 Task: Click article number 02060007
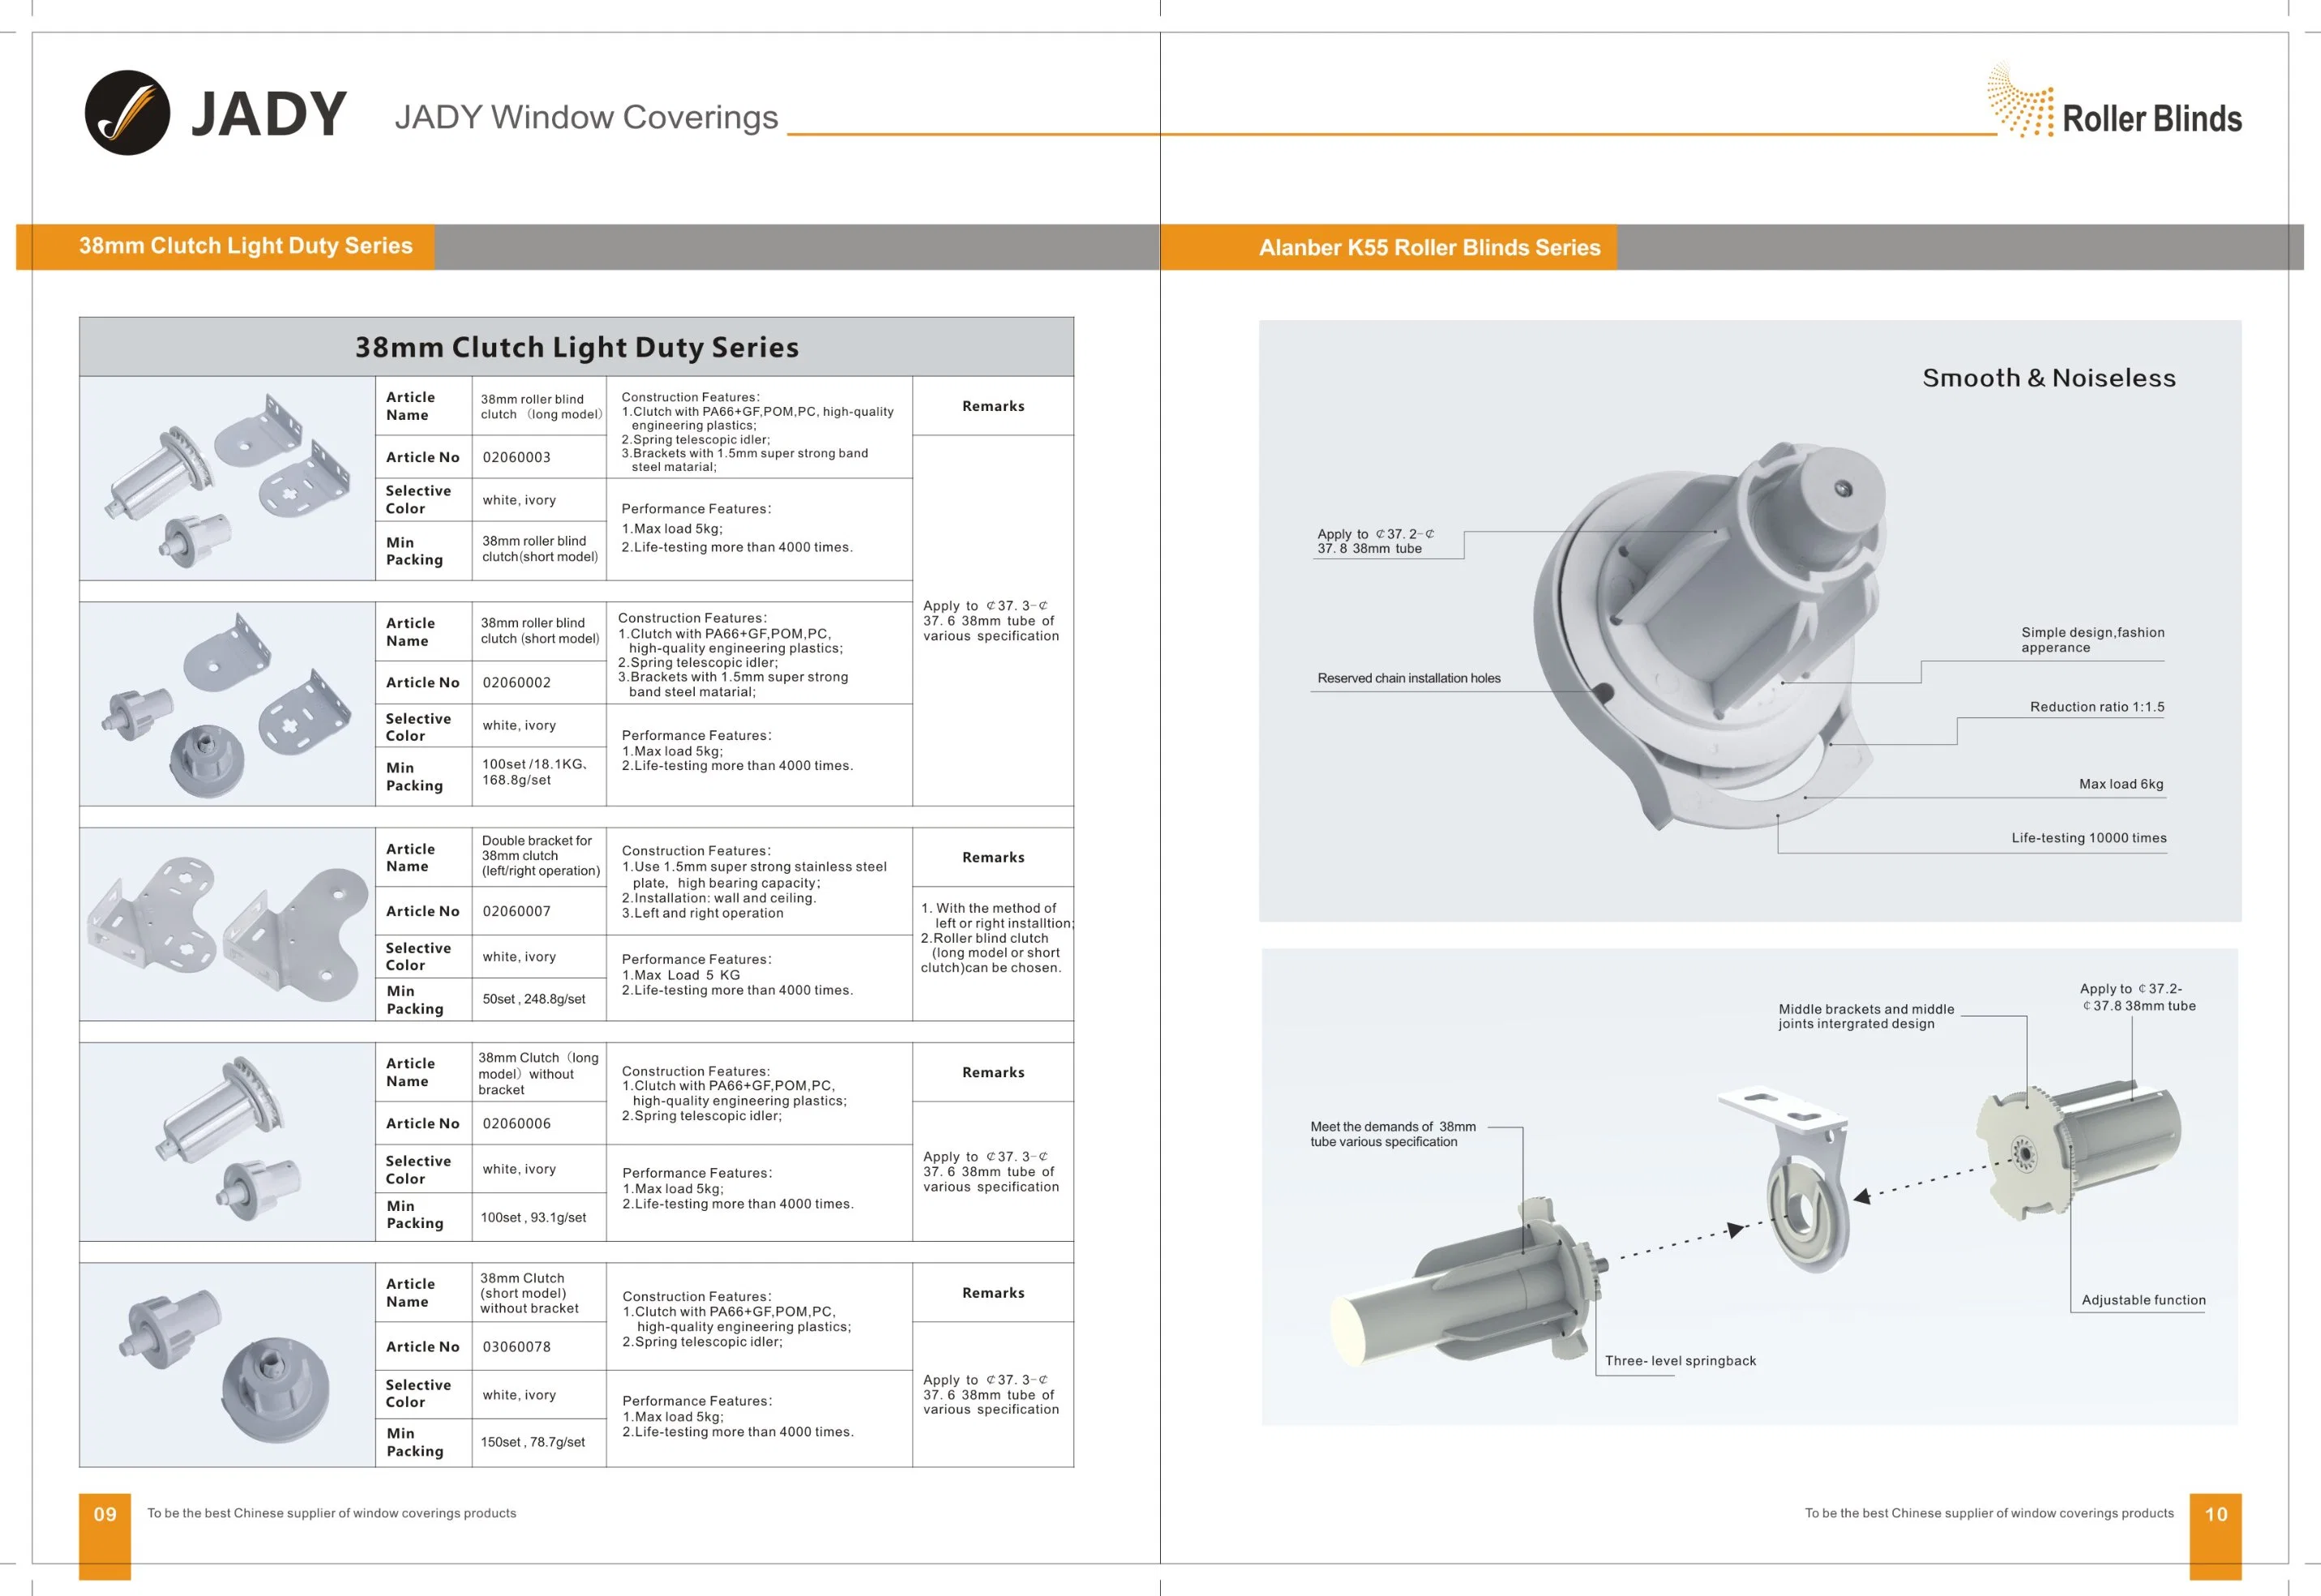point(516,911)
